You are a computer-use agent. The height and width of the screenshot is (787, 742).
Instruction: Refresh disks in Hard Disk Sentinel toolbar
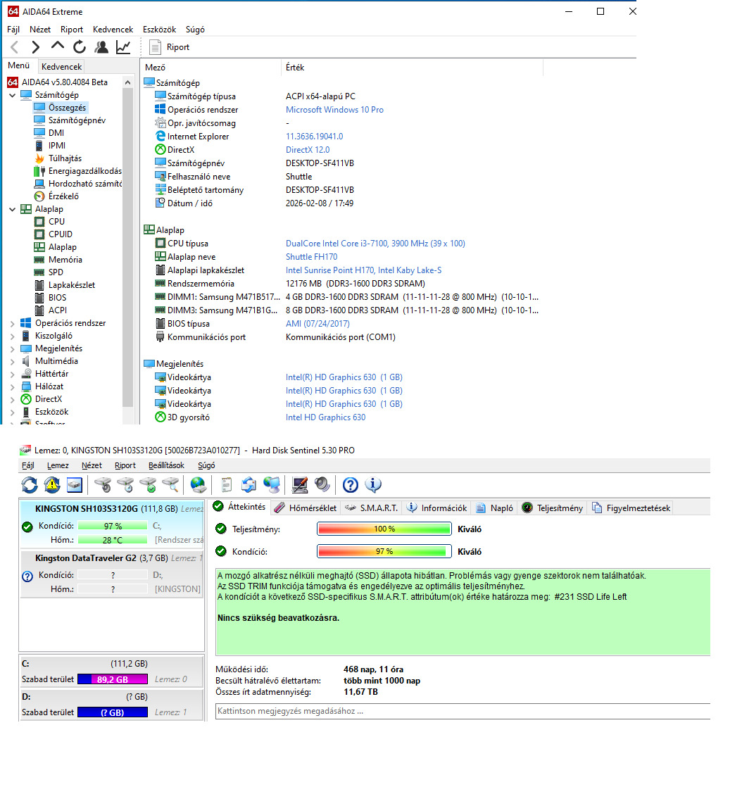(x=30, y=485)
